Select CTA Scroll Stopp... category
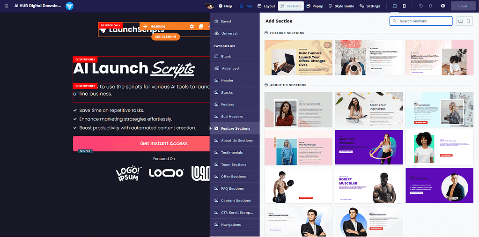This screenshot has height=237, width=479. pos(235,213)
